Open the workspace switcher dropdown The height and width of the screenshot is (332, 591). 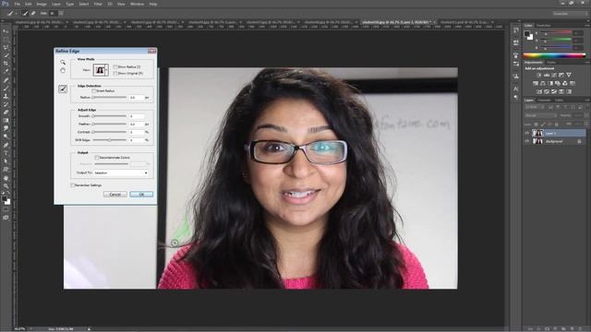569,14
